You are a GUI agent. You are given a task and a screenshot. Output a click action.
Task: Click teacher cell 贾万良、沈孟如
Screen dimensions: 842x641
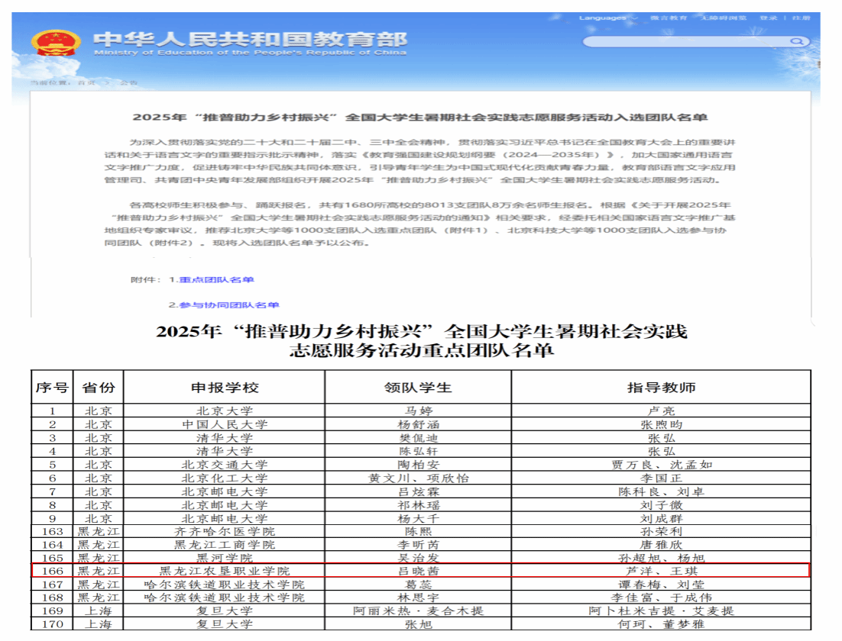[x=661, y=465]
